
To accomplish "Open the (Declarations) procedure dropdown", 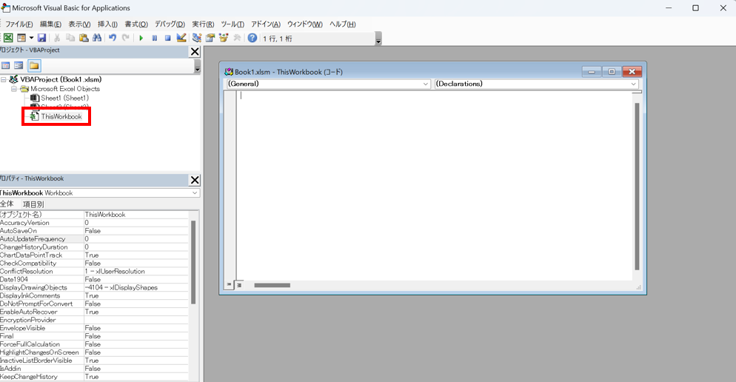I will 633,84.
